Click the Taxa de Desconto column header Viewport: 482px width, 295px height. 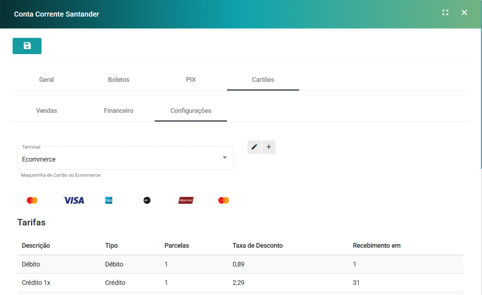[257, 246]
